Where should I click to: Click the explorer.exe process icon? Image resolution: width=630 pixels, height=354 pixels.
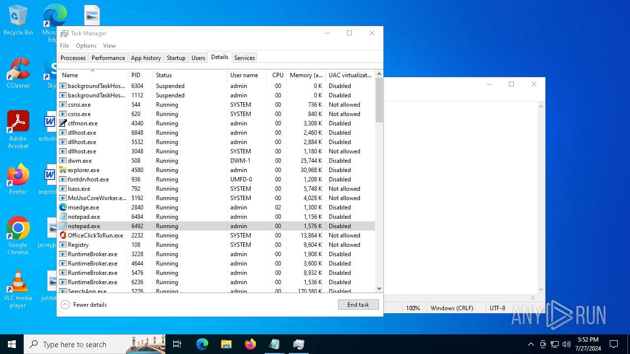tap(63, 170)
